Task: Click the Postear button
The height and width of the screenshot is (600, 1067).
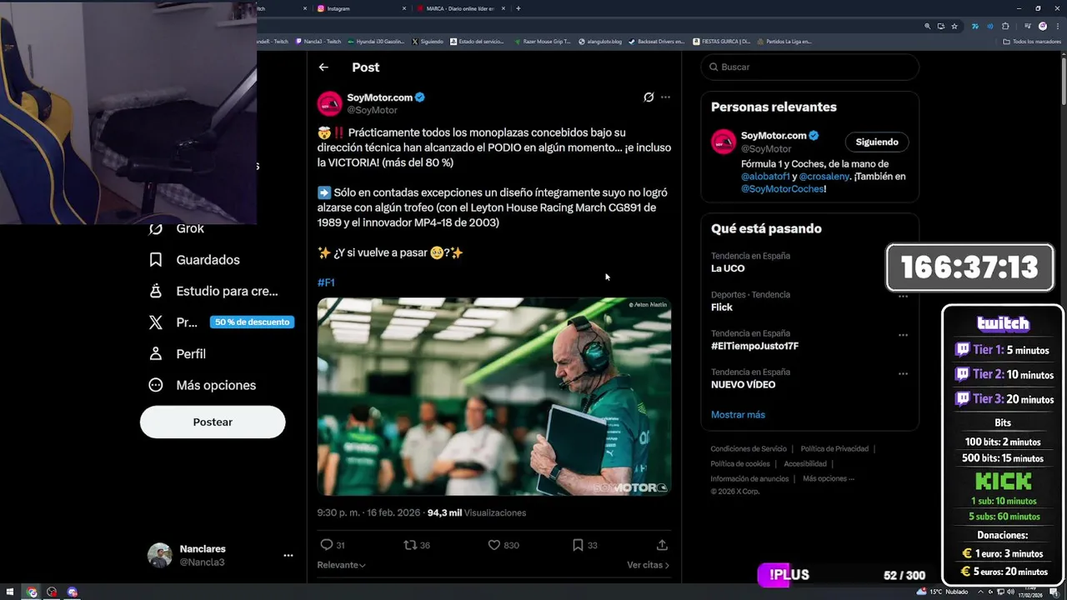Action: tap(213, 422)
